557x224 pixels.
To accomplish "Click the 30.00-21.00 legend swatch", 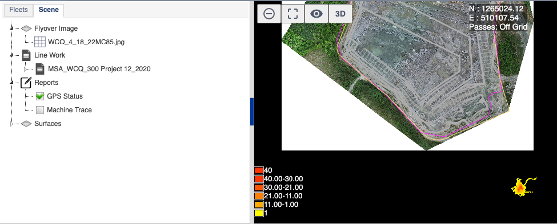I will coord(259,187).
